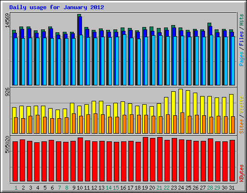Click day label 28 on the x-axis
This screenshot has height=193, width=247.
click(210, 188)
